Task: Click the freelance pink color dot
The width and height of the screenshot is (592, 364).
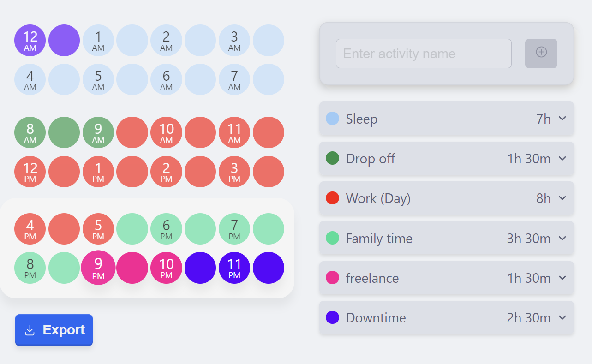Action: (332, 278)
